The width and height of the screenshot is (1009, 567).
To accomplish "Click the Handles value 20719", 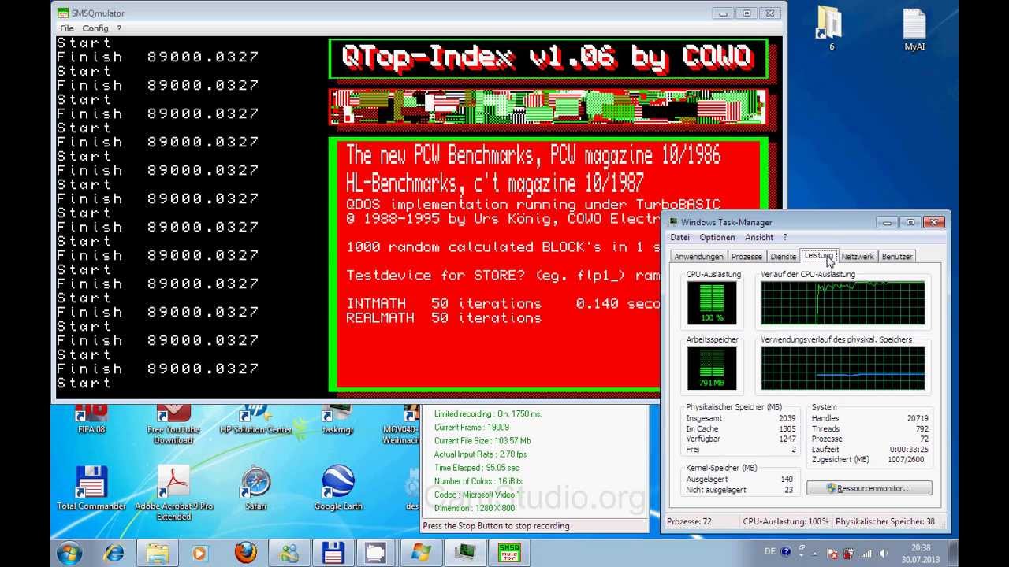I will (917, 418).
